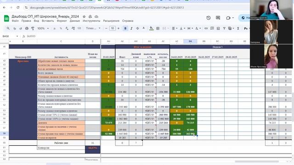Open vertical align dropdown

click(x=182, y=28)
